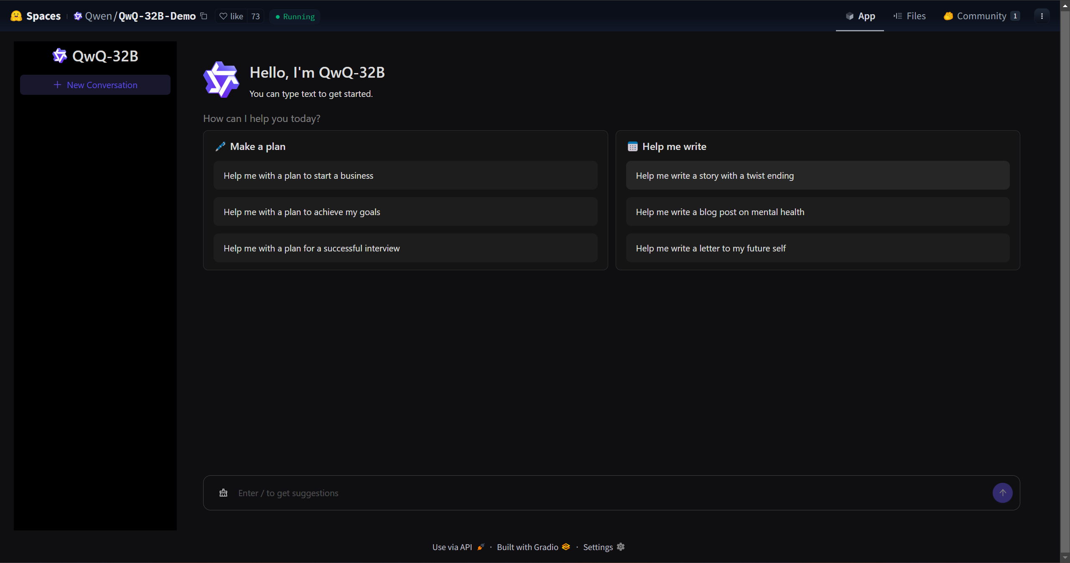This screenshot has width=1070, height=563.
Task: Click the heart like icon
Action: coord(224,16)
